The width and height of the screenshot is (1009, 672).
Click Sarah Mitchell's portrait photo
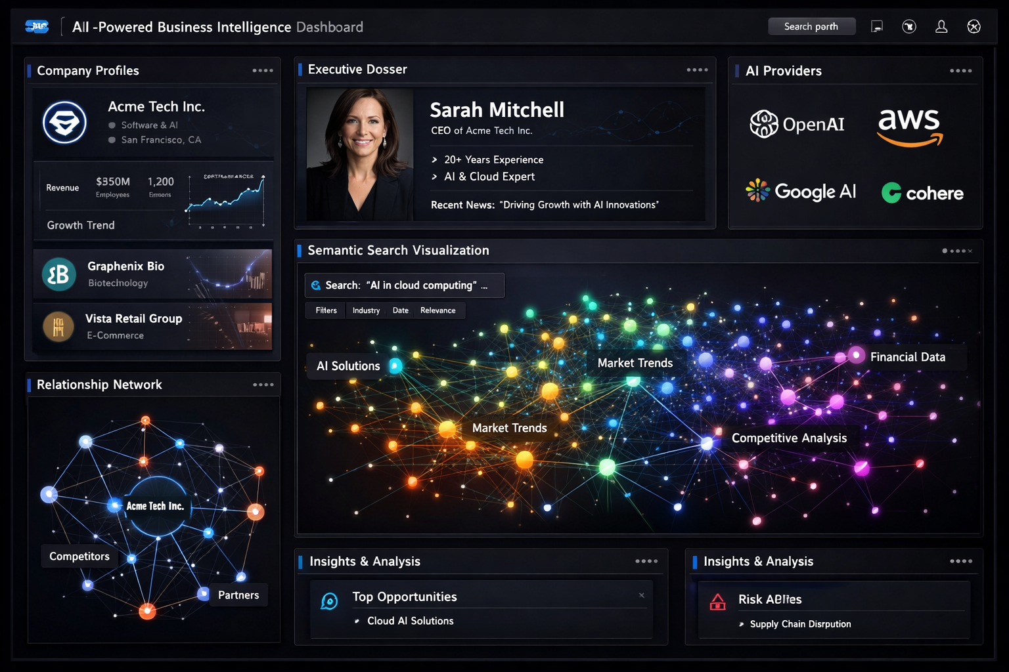[360, 154]
